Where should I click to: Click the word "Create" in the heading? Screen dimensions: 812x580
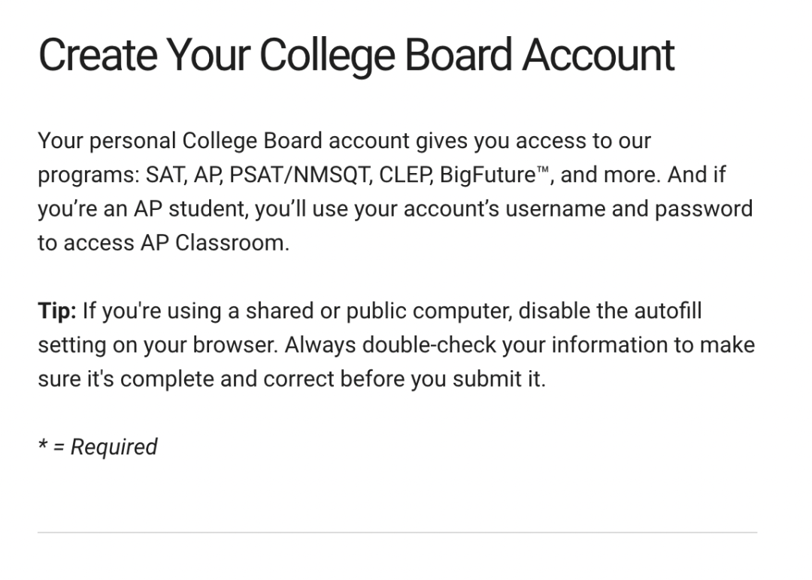(98, 54)
